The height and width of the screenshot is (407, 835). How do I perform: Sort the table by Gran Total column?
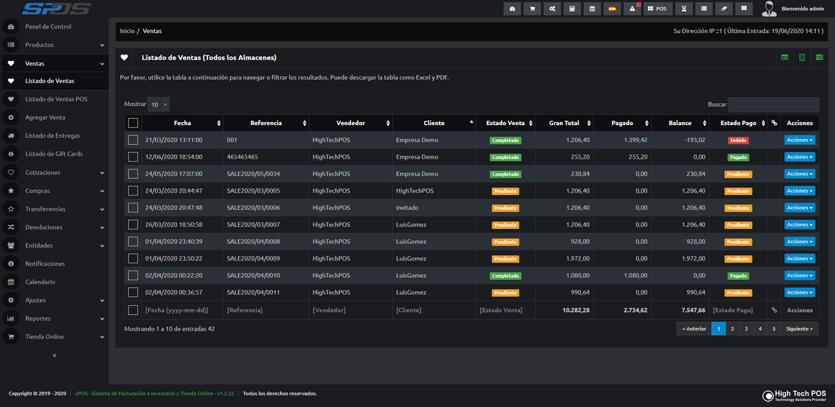564,123
